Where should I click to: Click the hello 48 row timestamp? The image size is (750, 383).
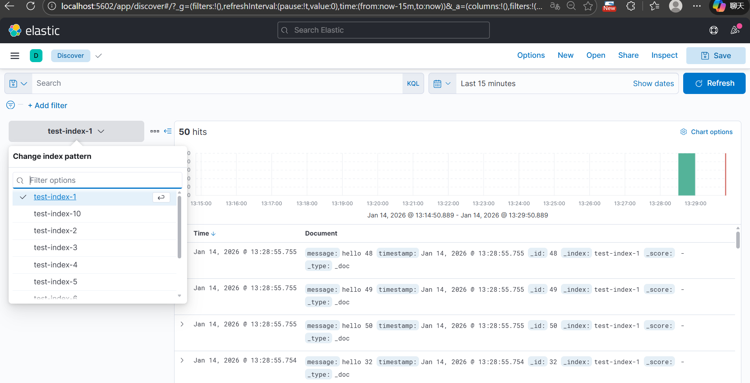coord(245,252)
